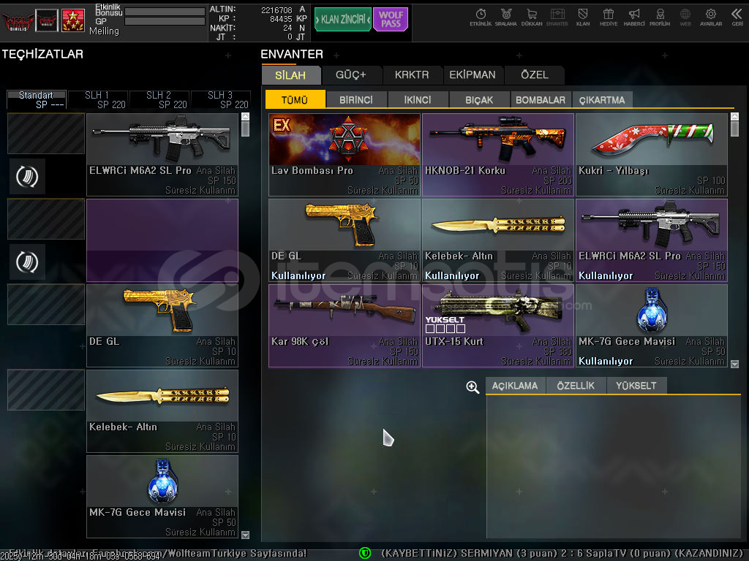This screenshot has width=749, height=561.
Task: Click the Wolfteam logo at top left
Action: click(18, 20)
